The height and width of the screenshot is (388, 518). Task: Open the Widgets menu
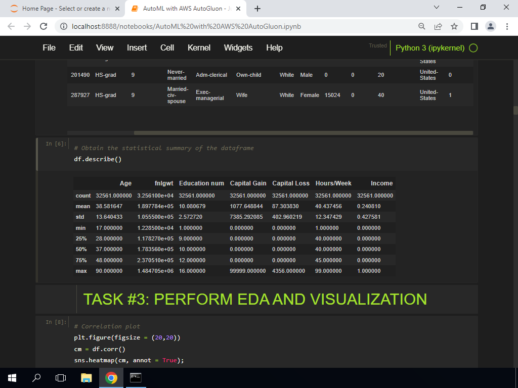tap(238, 48)
